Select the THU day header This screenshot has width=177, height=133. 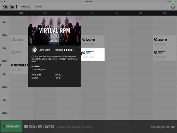69,13
